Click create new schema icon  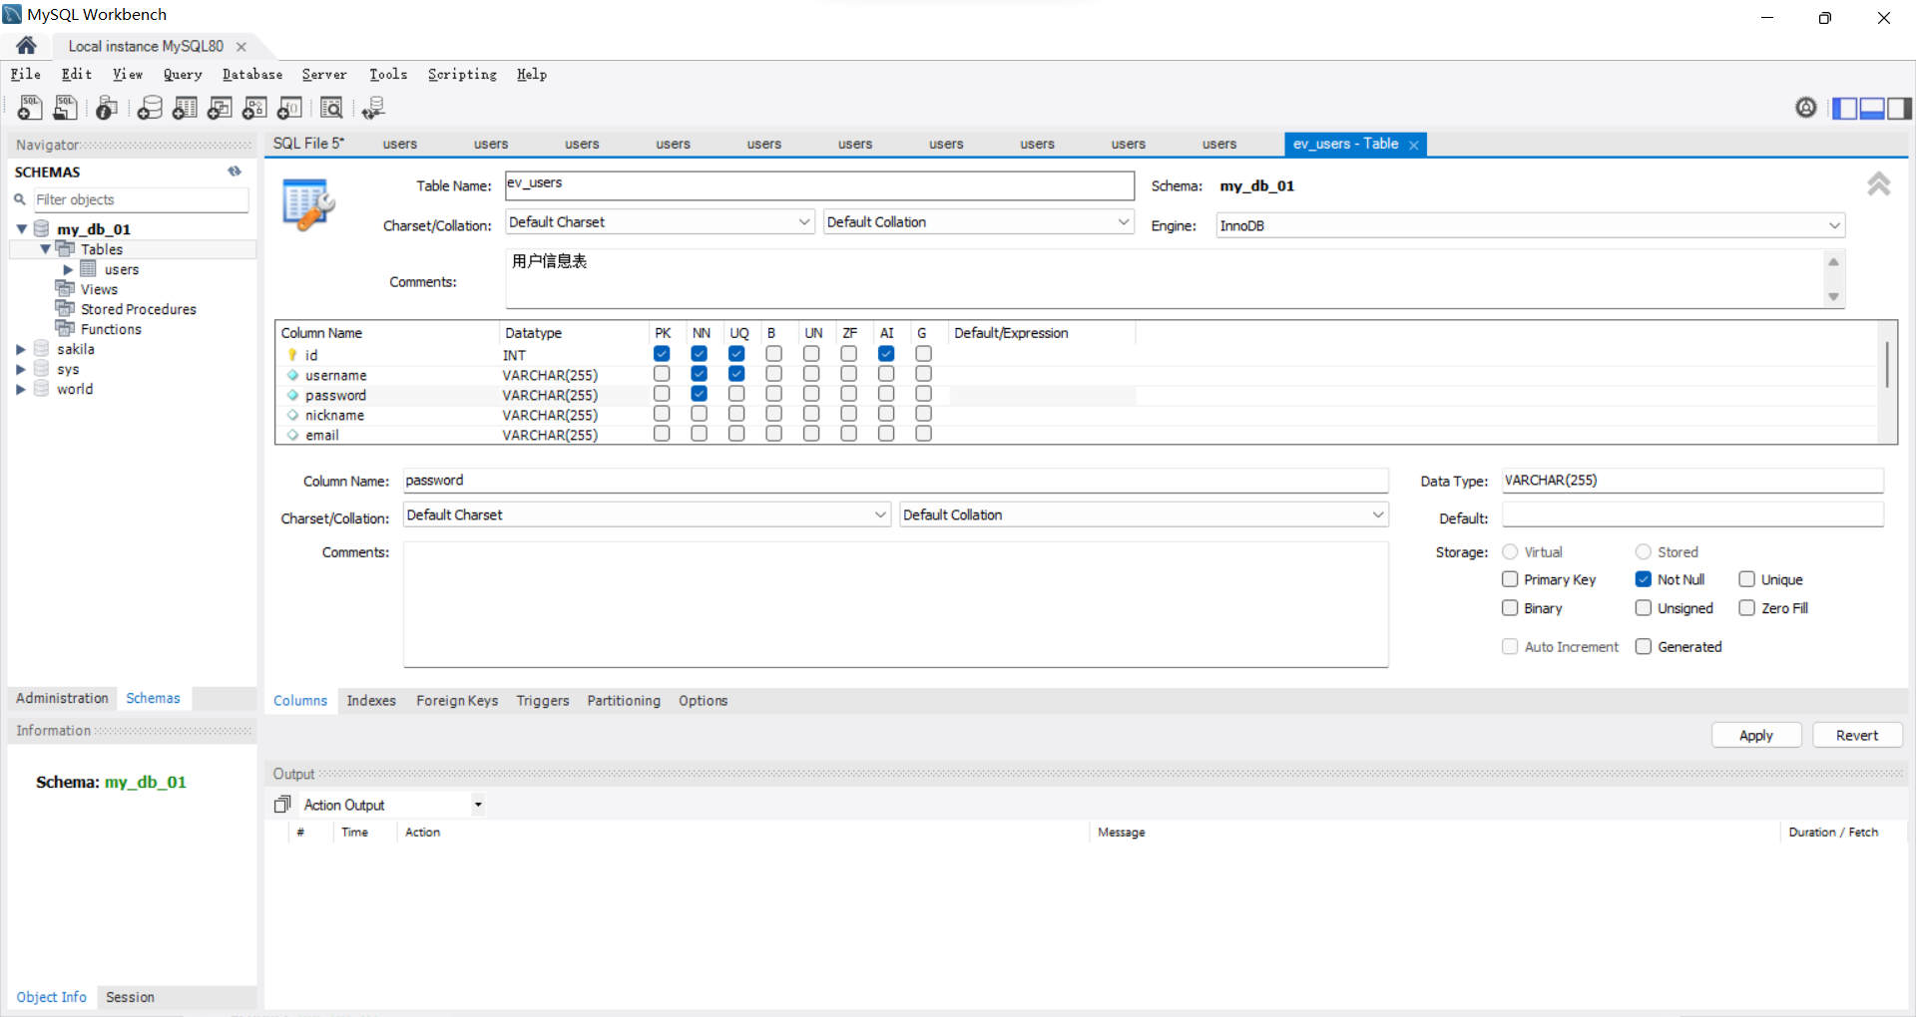150,108
